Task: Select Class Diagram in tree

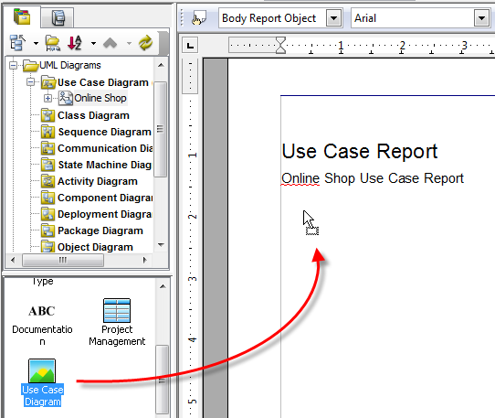Action: (x=93, y=115)
